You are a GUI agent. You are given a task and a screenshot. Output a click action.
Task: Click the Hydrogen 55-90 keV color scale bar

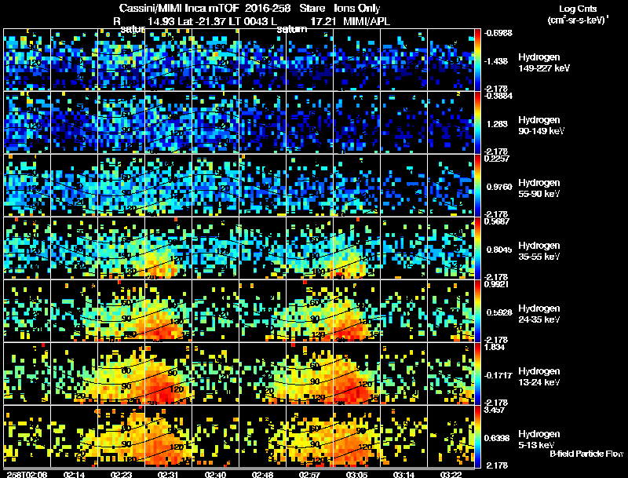(477, 185)
